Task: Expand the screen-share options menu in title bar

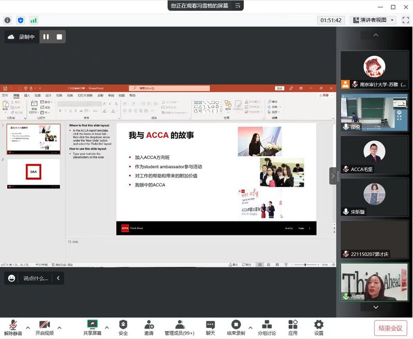Action: click(238, 6)
